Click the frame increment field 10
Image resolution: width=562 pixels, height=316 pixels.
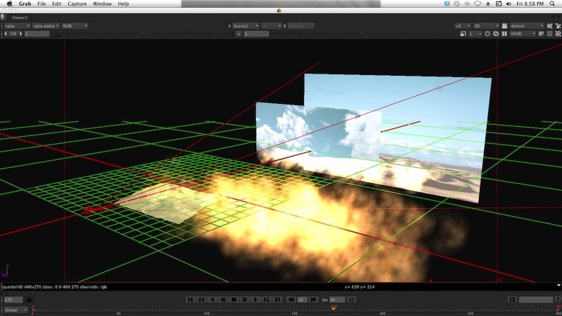tap(302, 300)
